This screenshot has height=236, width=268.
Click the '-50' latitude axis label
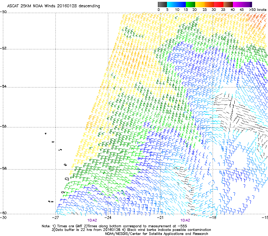[x=3, y=12]
